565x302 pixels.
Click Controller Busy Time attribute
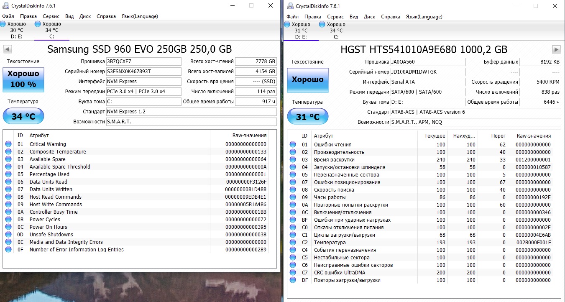click(x=54, y=212)
